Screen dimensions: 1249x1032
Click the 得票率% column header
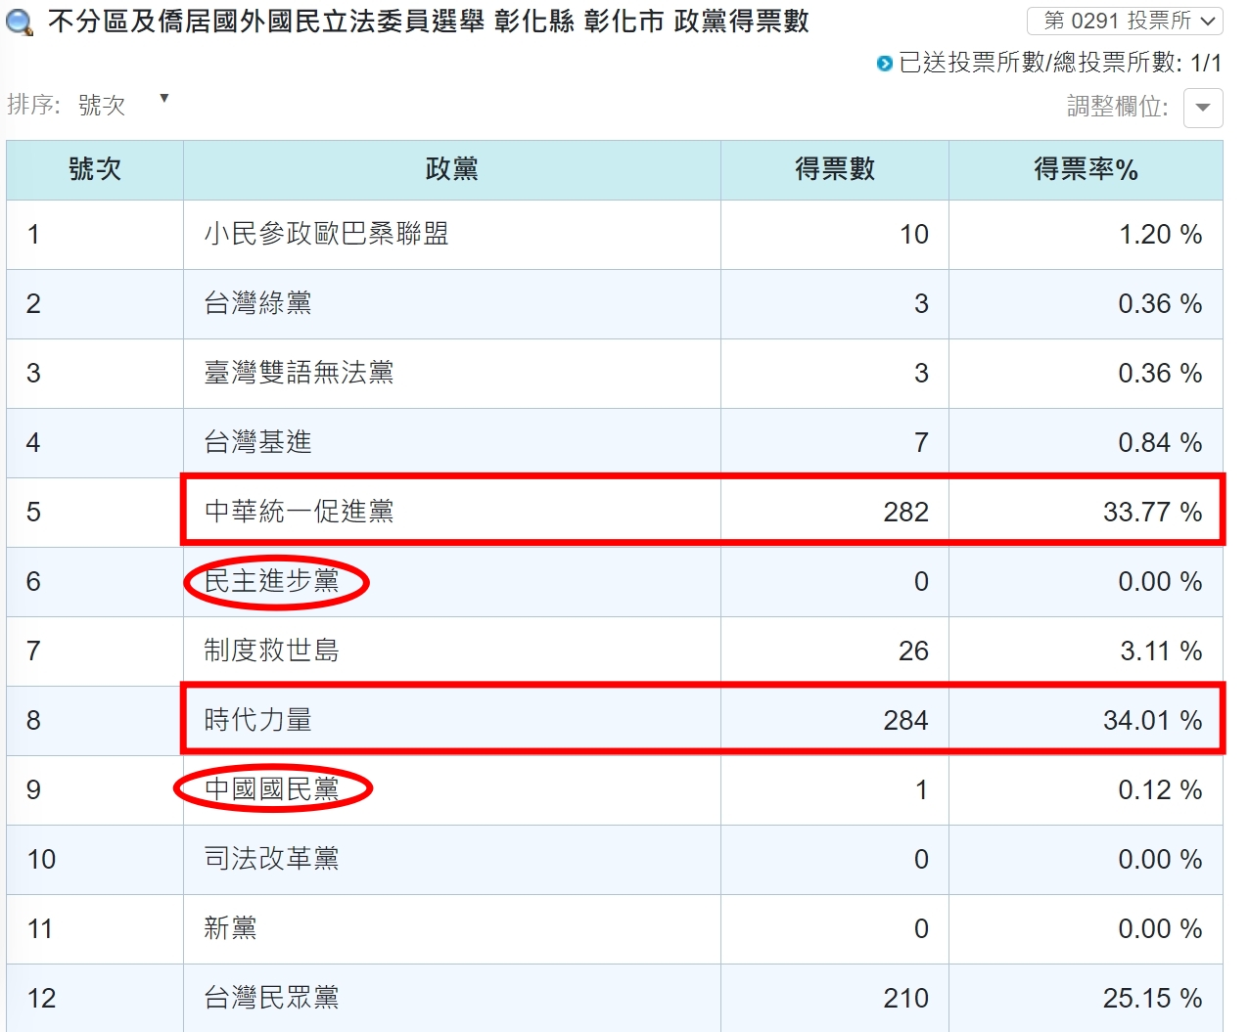click(1086, 170)
